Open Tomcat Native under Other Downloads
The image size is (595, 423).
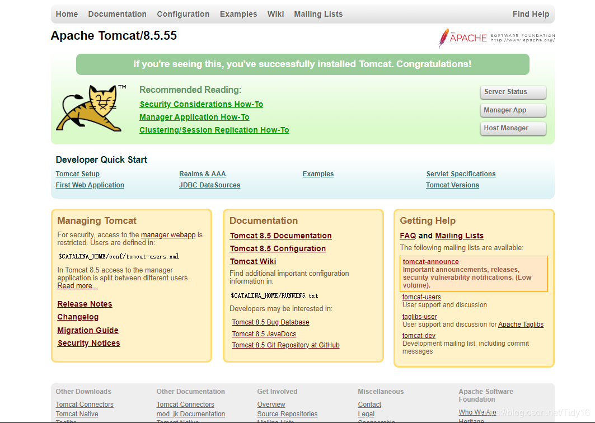coord(77,414)
